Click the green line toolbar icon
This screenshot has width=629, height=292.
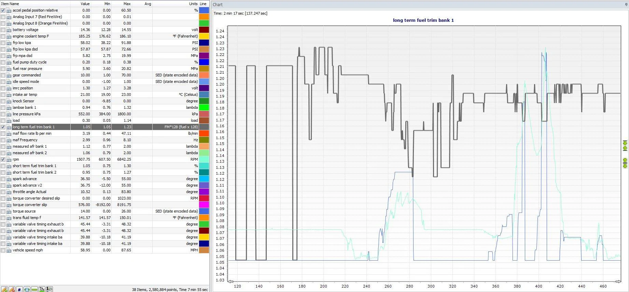(x=34, y=289)
